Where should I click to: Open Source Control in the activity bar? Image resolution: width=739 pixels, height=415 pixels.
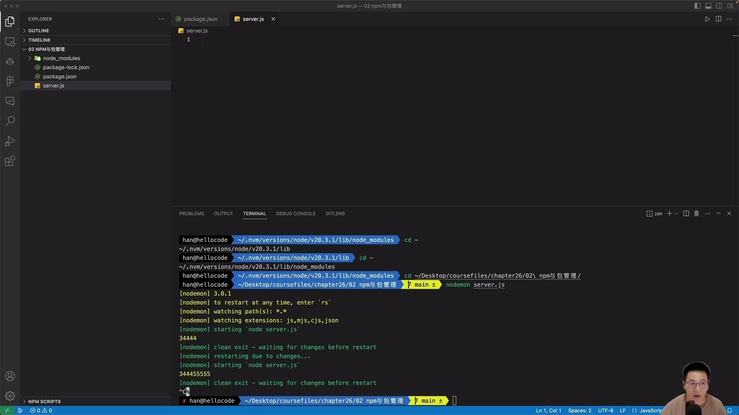click(10, 61)
